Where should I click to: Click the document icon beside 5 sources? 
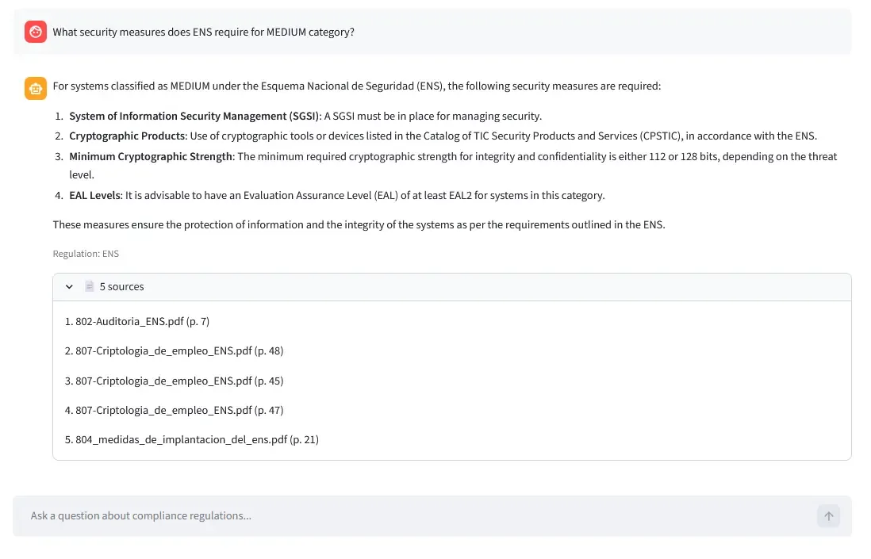(90, 286)
